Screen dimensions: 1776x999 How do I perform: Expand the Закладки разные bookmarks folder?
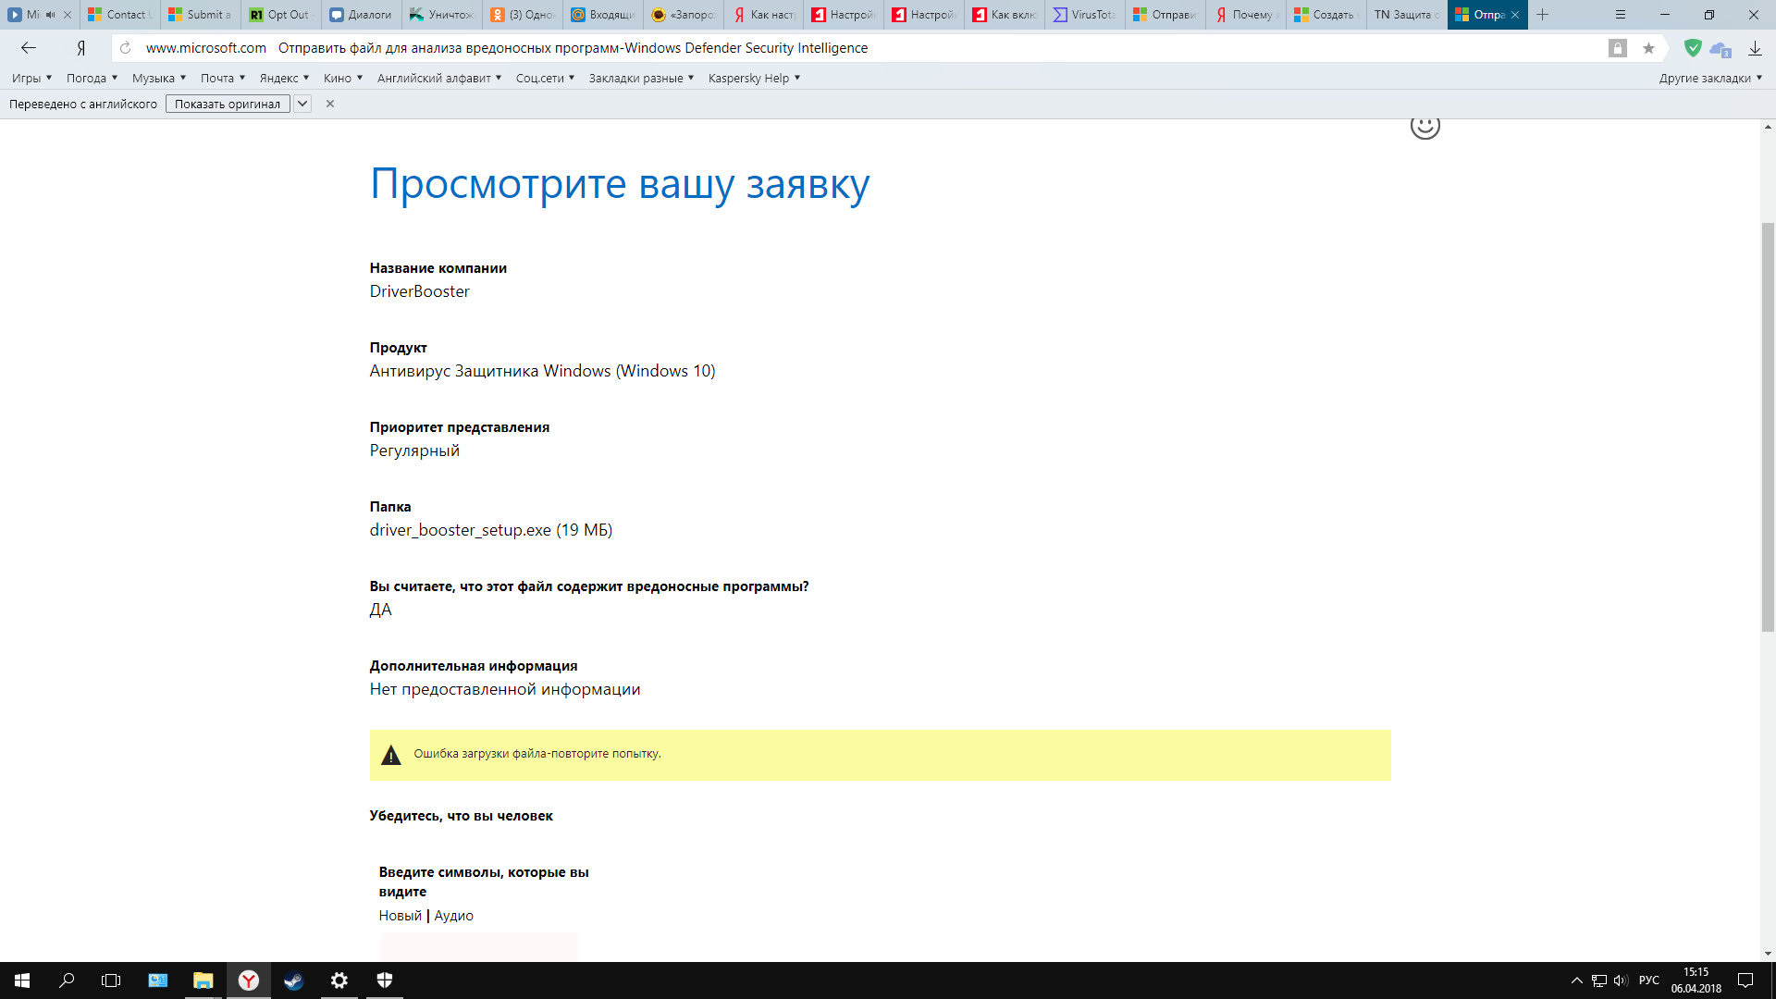click(641, 79)
